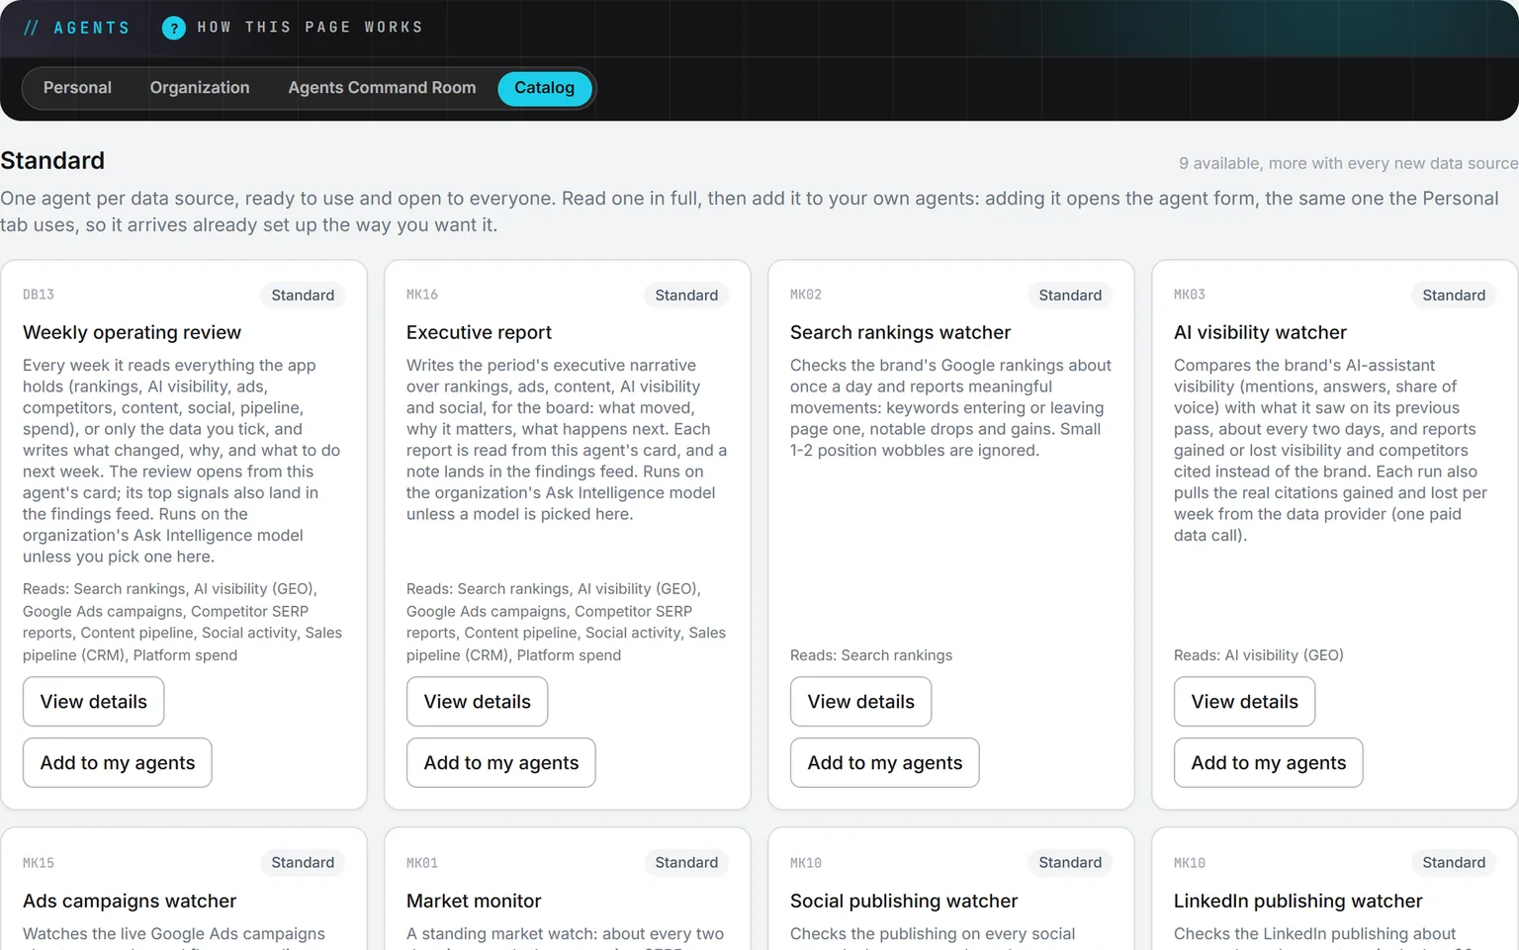This screenshot has height=950, width=1519.
Task: Click the MK15 agent code
Action: (x=39, y=863)
